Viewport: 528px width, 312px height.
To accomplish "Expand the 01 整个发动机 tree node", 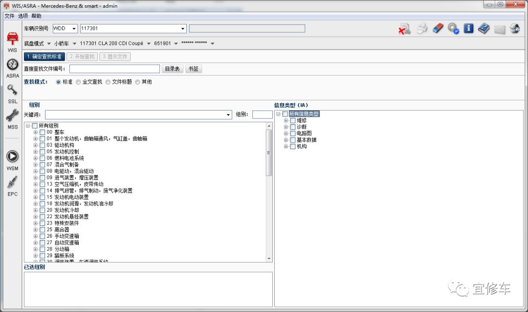I will [x=35, y=139].
